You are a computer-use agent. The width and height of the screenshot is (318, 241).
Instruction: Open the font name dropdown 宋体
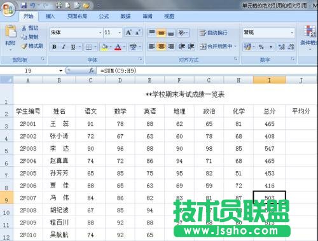100,32
